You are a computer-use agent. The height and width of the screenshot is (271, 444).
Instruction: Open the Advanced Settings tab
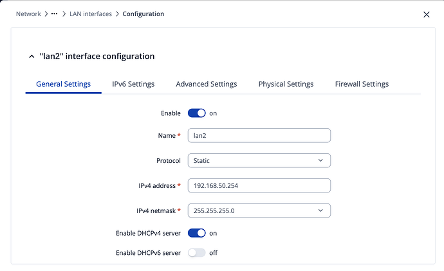(206, 84)
